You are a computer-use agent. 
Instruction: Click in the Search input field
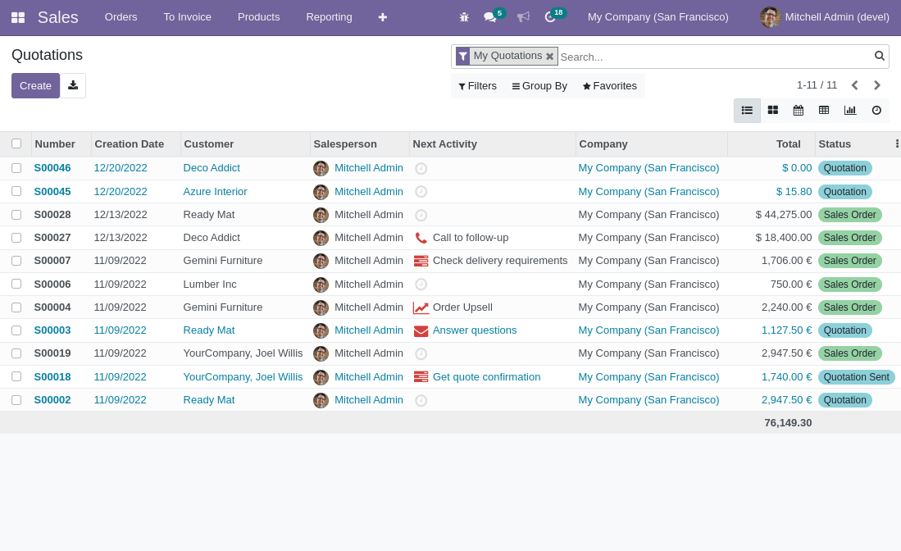tap(713, 57)
